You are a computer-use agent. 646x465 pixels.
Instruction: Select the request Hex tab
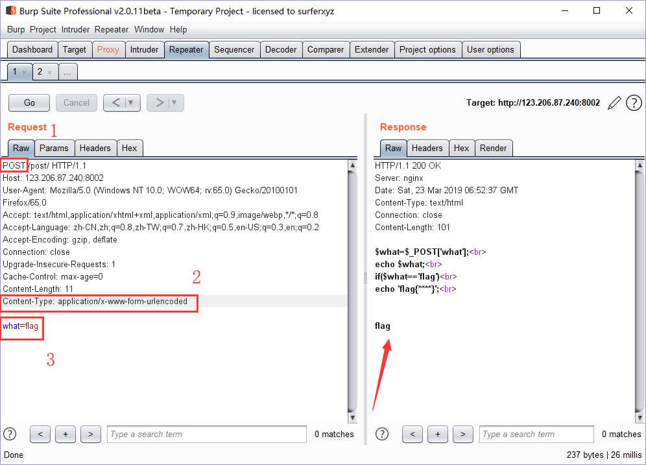(x=129, y=149)
